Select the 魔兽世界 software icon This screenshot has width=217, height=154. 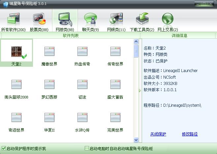(x=49, y=51)
